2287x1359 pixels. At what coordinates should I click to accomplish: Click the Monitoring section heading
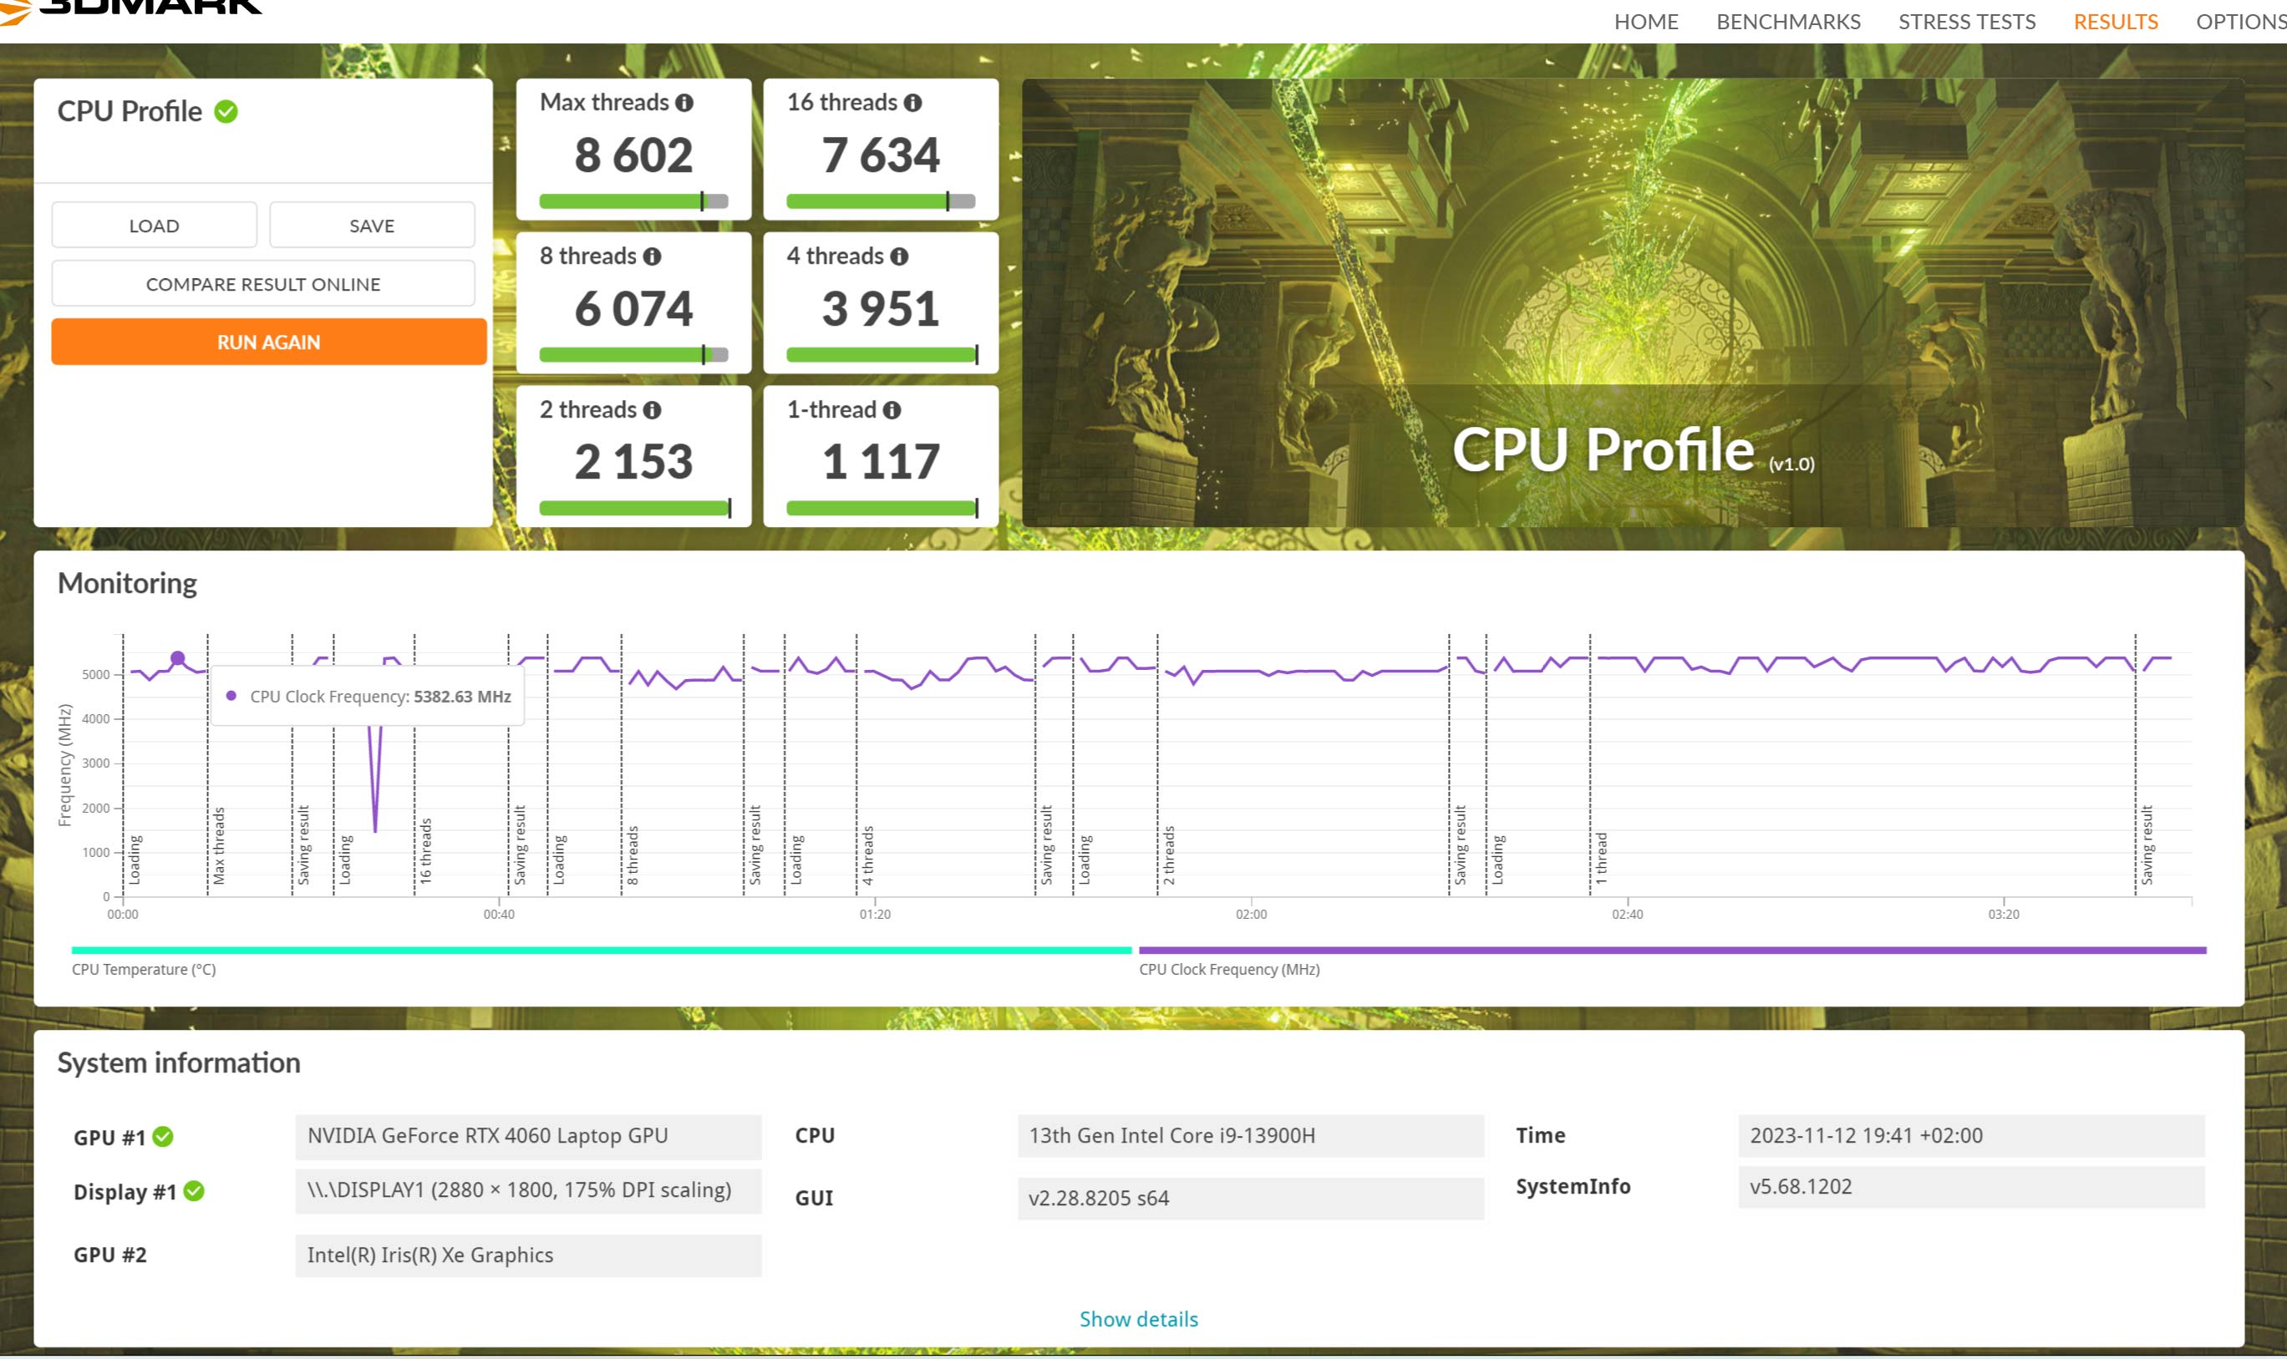(x=127, y=583)
